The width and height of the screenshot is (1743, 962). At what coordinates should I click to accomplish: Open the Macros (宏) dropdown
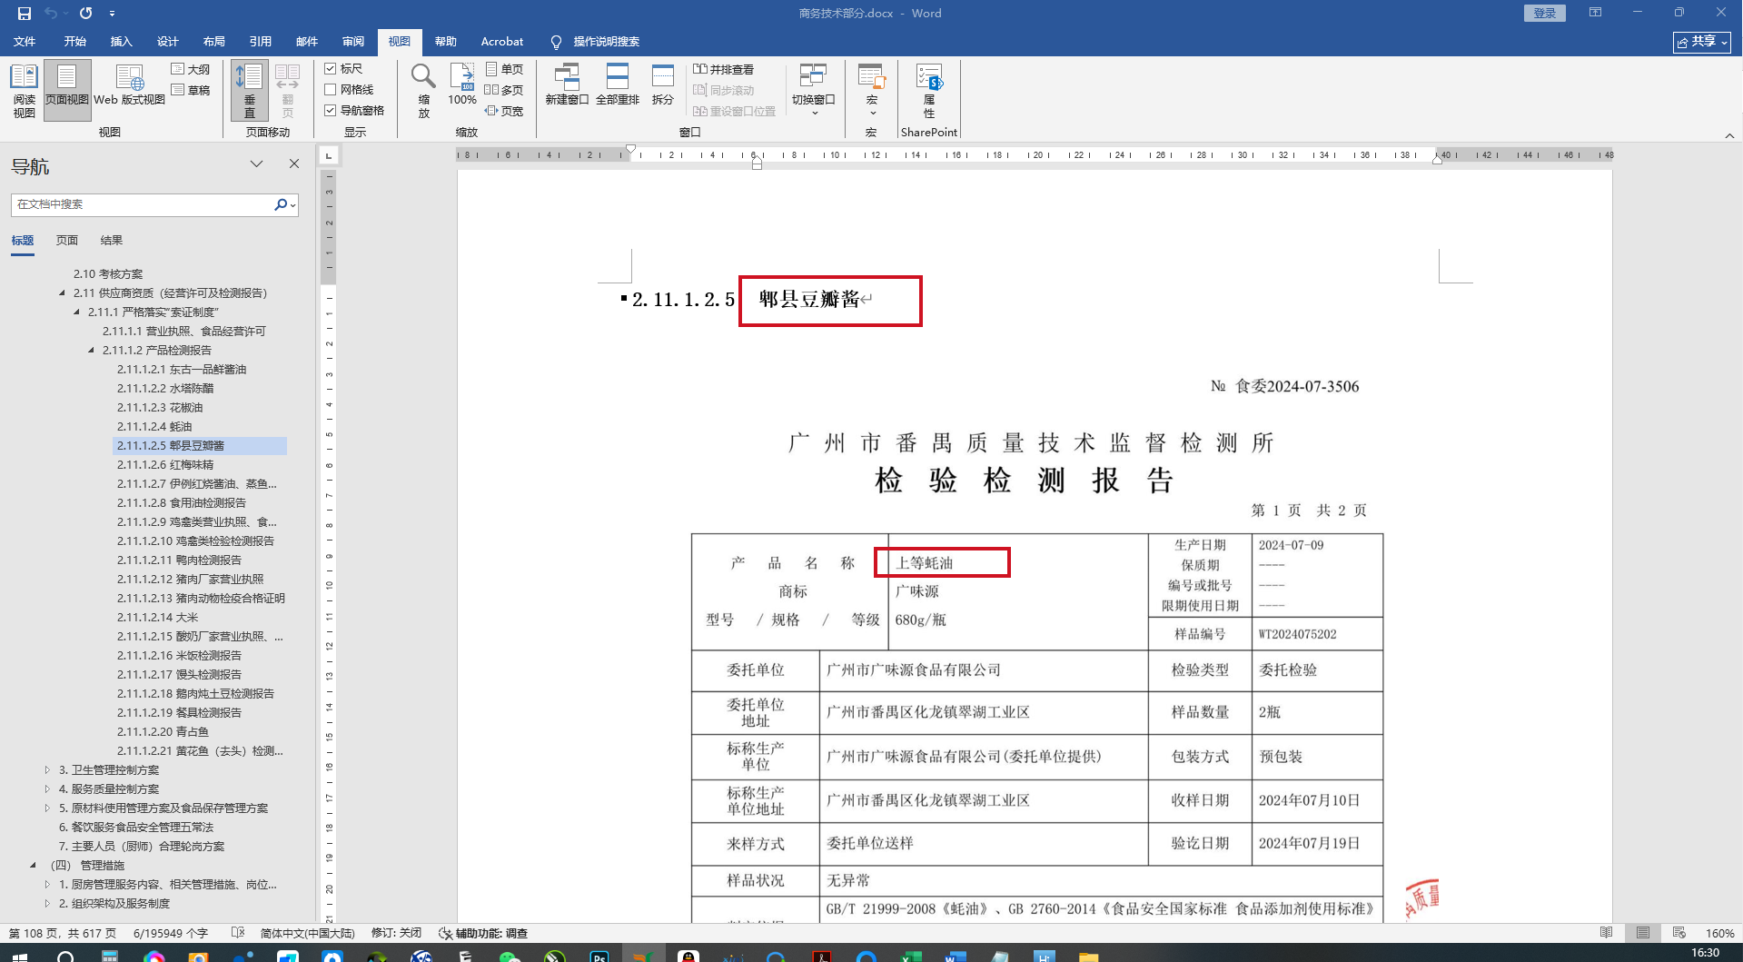click(x=871, y=91)
